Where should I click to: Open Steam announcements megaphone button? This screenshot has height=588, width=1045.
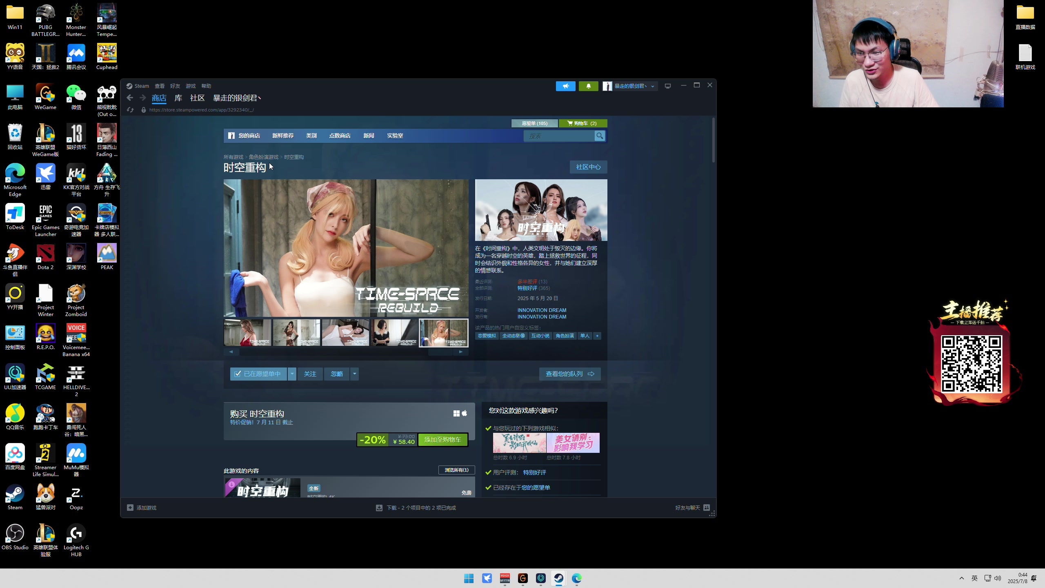tap(565, 86)
